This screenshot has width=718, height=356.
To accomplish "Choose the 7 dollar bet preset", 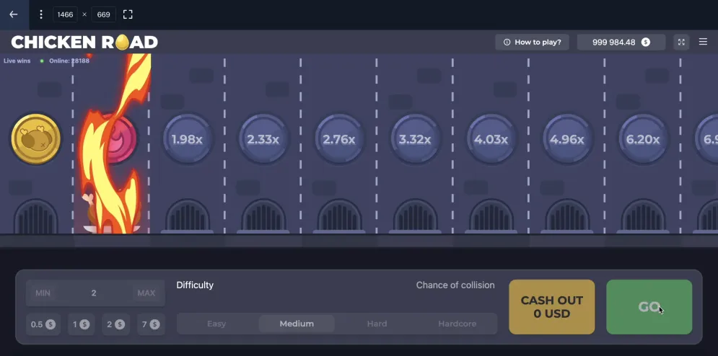I will click(151, 324).
